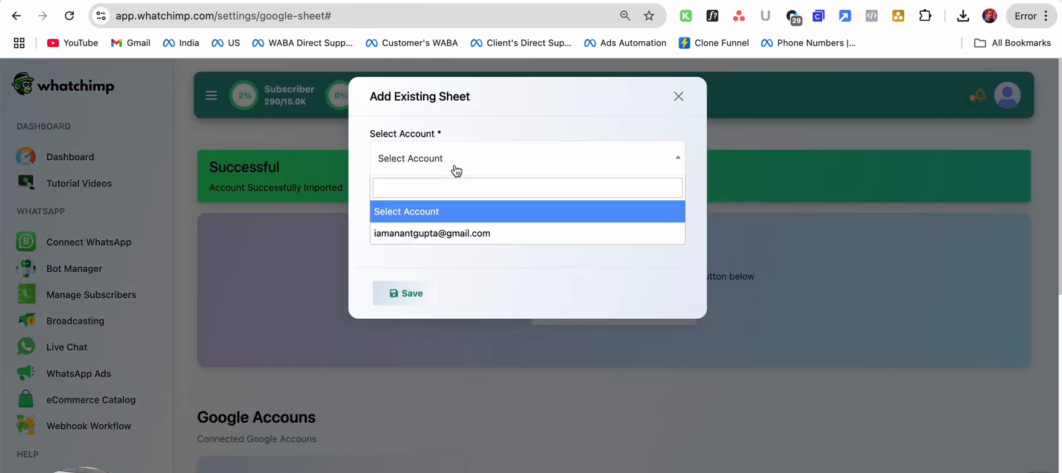Open Bot Manager
Screen dimensions: 1062x473
[x=60, y=268]
